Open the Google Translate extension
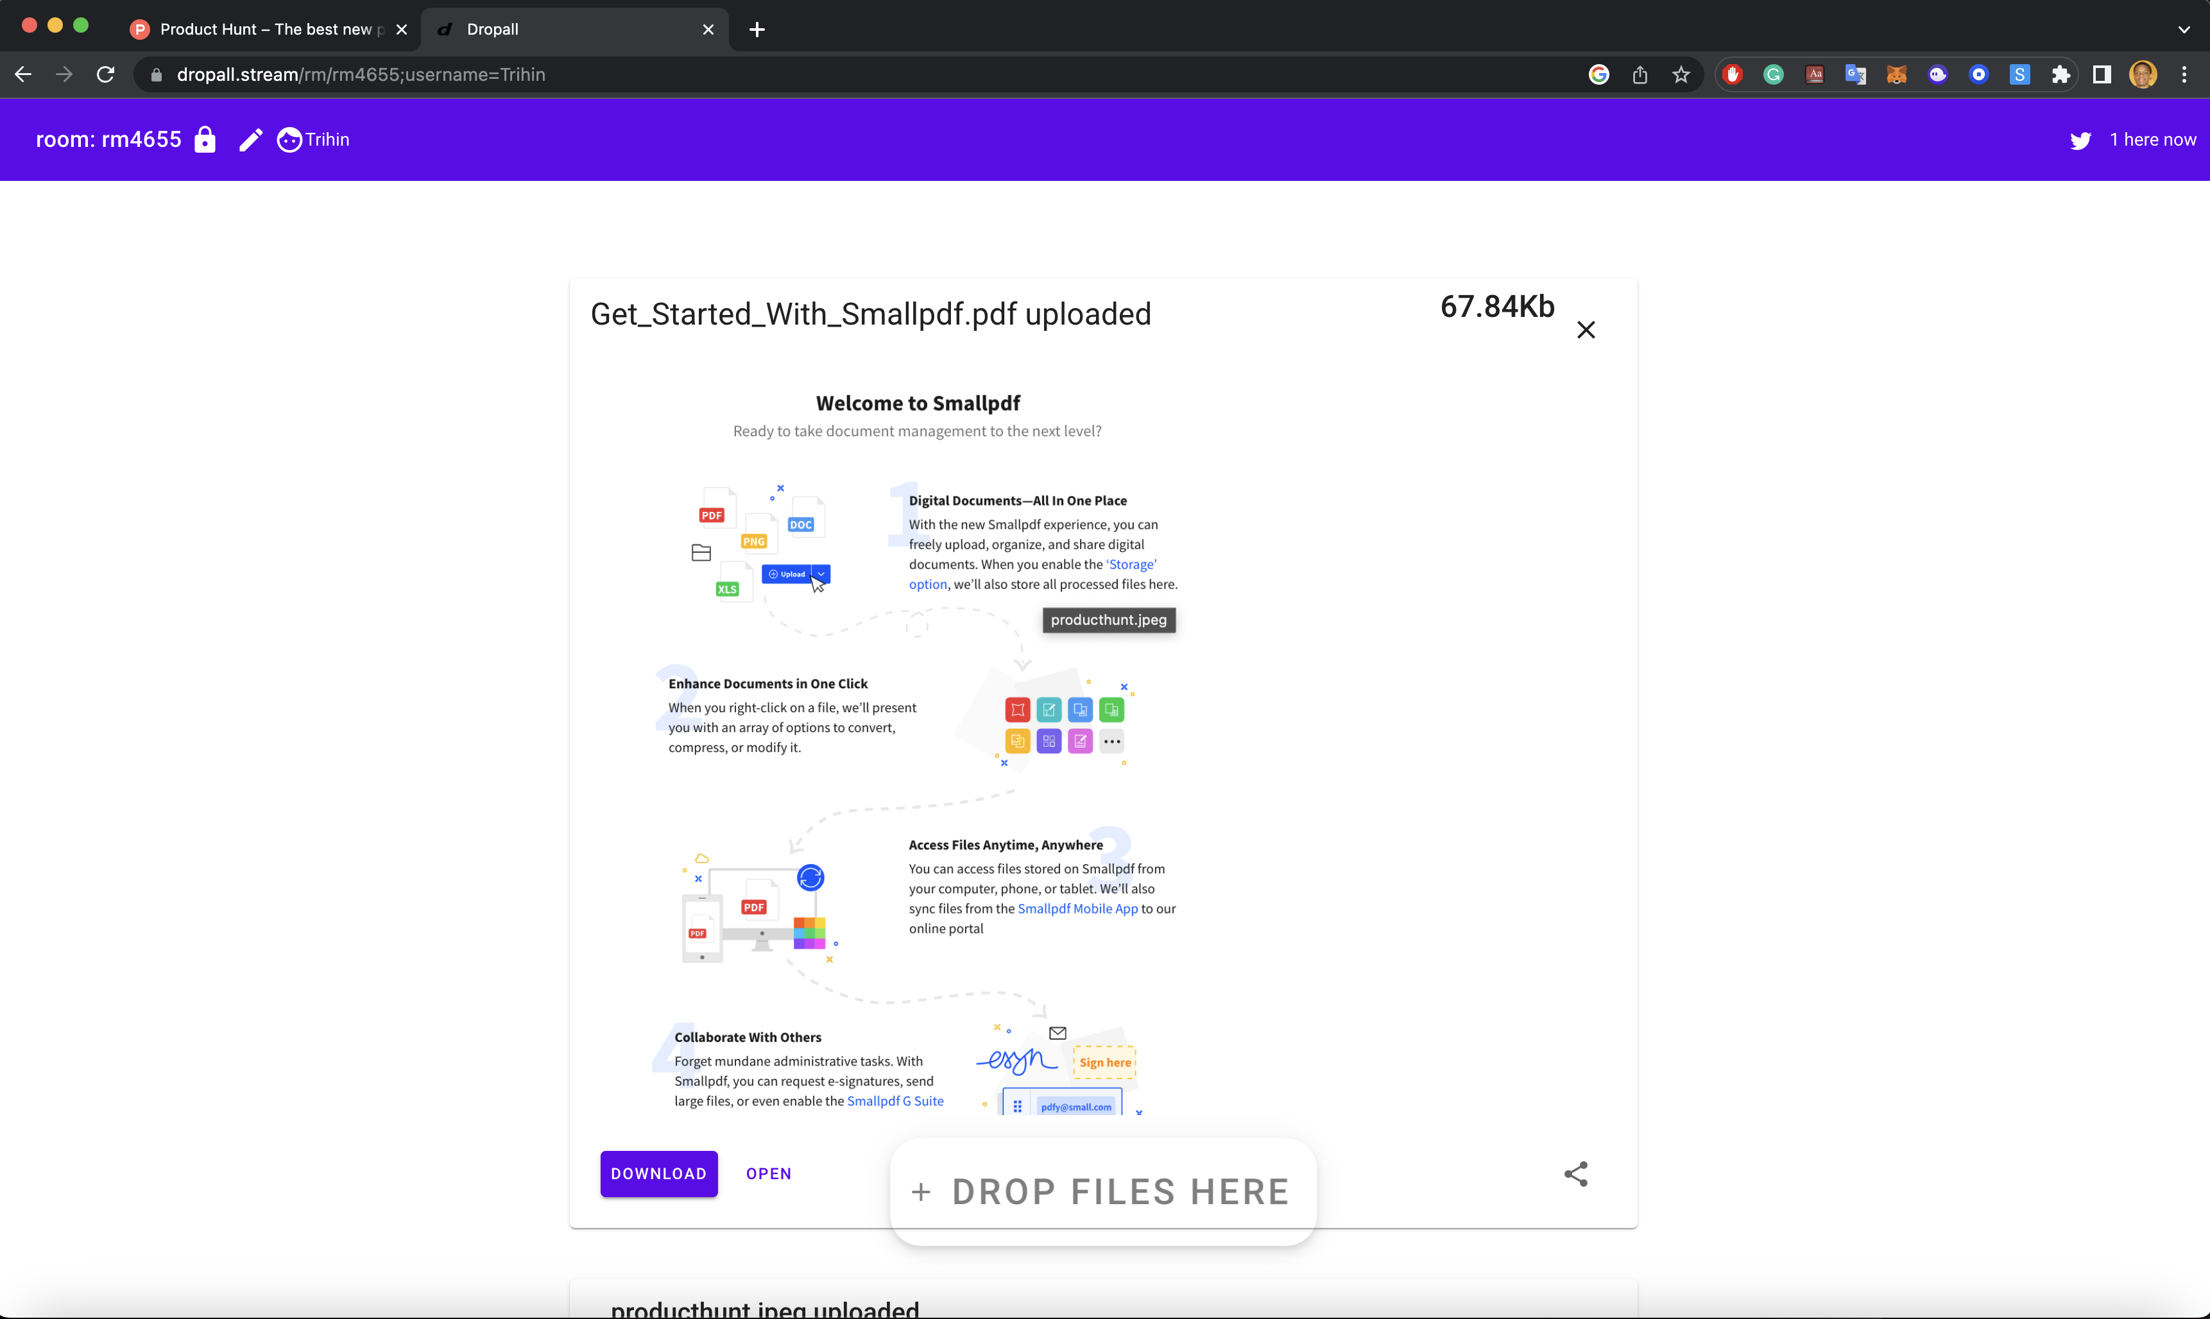The width and height of the screenshot is (2210, 1319). point(1855,74)
